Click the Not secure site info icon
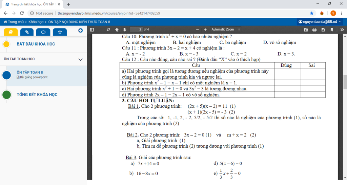 32,13
